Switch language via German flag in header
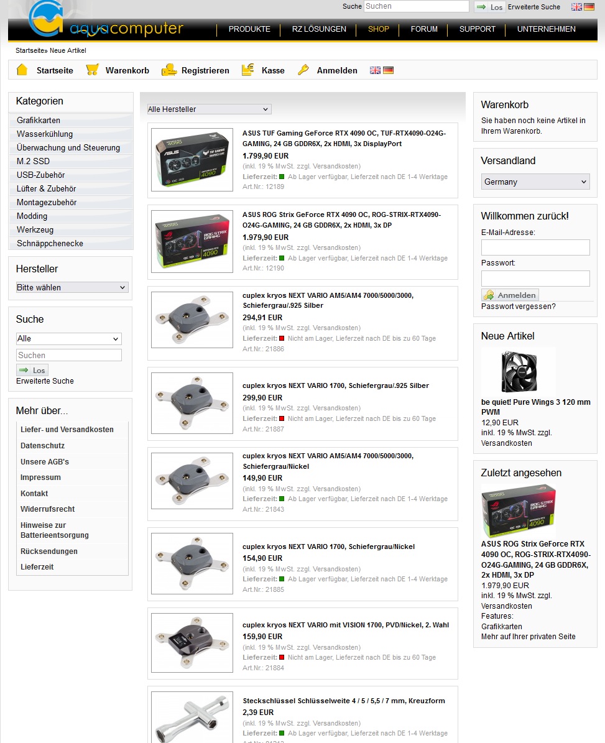The width and height of the screenshot is (605, 743). 589,7
